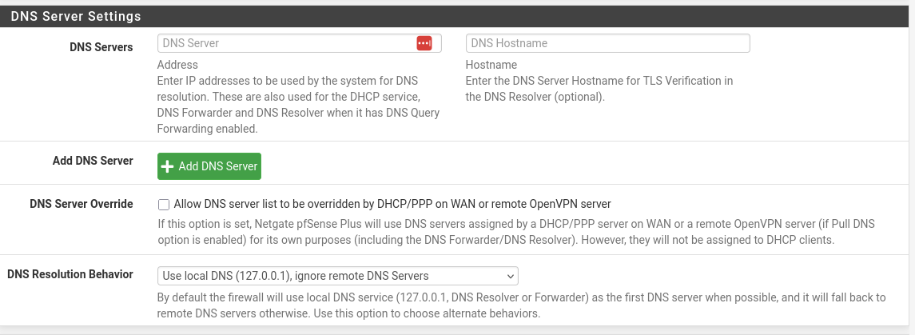Click the red password manager icon in DNS Server field
The width and height of the screenshot is (915, 335).
tap(424, 43)
